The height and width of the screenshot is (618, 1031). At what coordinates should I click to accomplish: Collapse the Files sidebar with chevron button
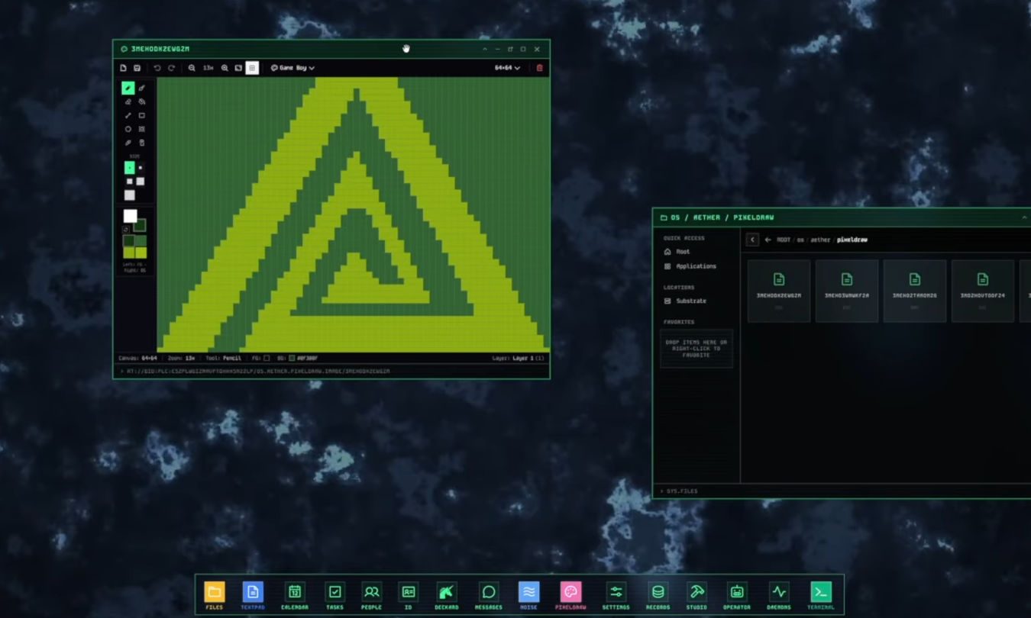coord(752,240)
